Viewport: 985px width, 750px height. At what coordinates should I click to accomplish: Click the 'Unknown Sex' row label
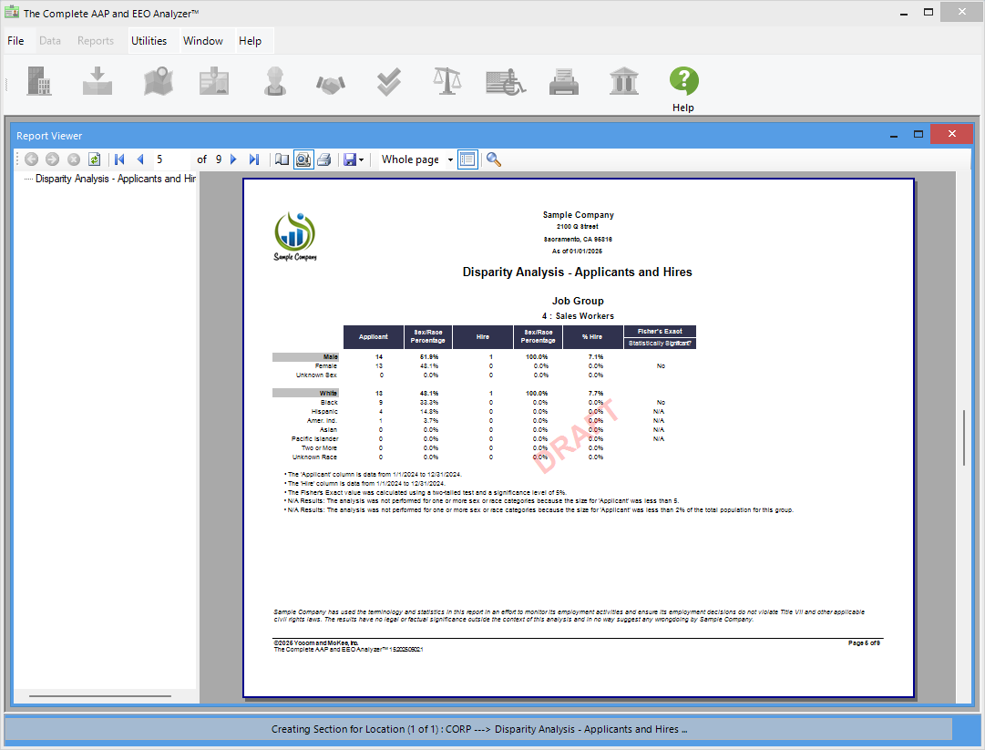click(x=316, y=375)
